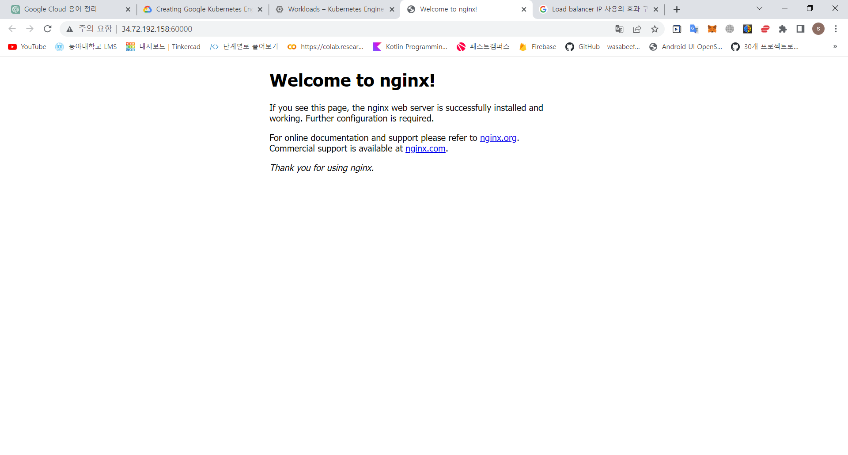Open the Extensions puzzle menu
This screenshot has height=455, width=848.
(x=783, y=29)
